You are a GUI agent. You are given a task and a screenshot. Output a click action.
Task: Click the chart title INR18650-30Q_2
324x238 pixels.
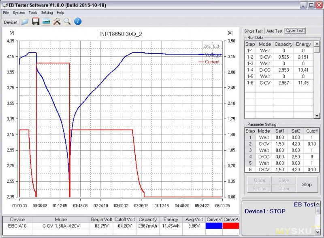click(121, 34)
